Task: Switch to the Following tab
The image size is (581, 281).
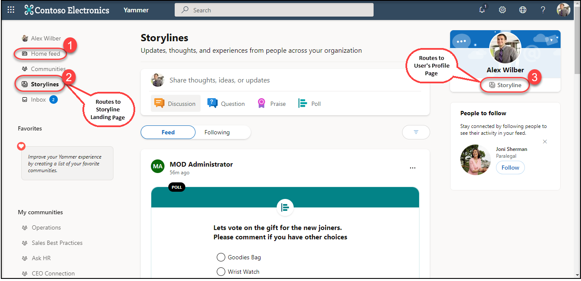Action: point(217,132)
